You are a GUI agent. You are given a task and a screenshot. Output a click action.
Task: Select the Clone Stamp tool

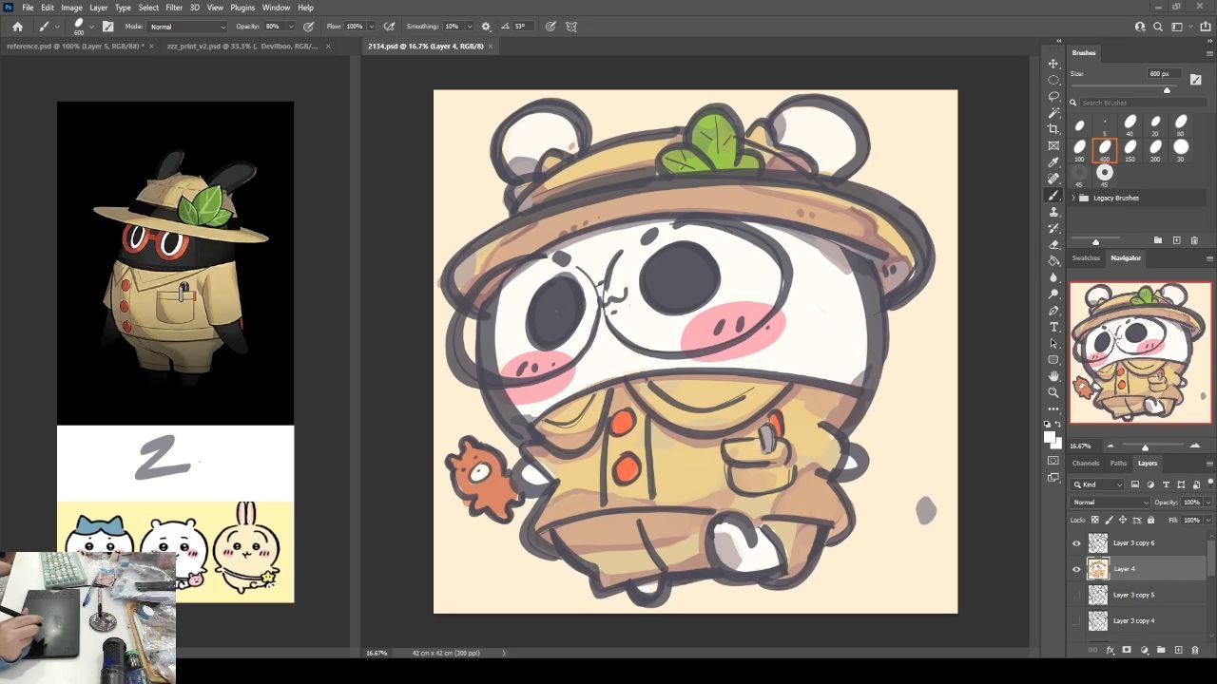pyautogui.click(x=1053, y=212)
